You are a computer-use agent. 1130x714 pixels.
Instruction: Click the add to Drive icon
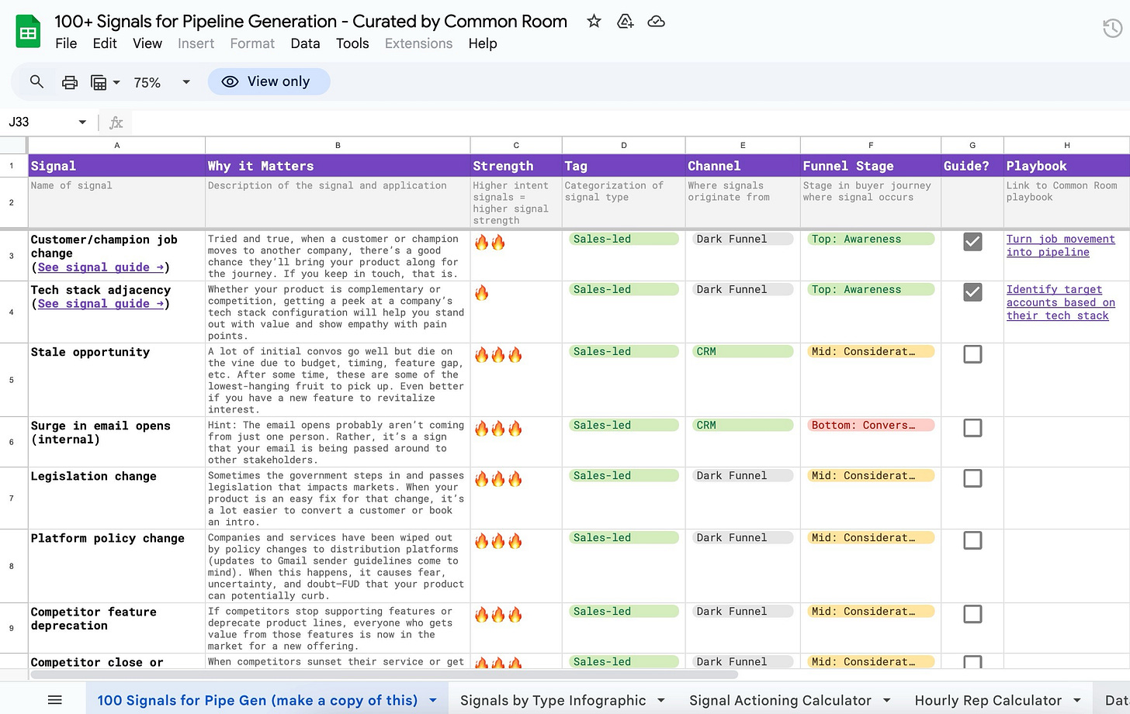(625, 21)
